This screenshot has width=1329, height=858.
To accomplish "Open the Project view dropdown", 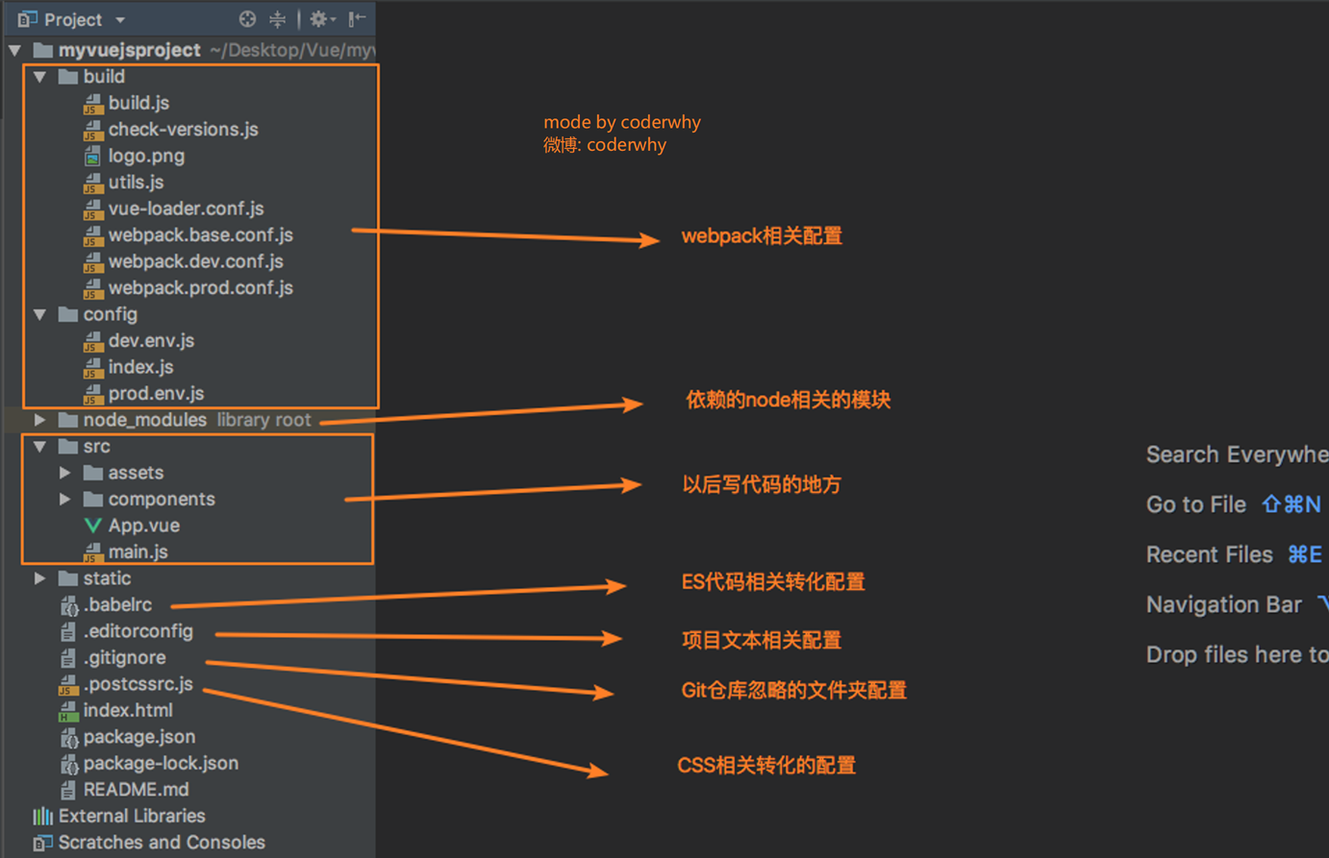I will (x=119, y=18).
